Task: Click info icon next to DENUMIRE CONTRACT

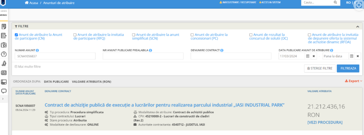Action: (222, 50)
